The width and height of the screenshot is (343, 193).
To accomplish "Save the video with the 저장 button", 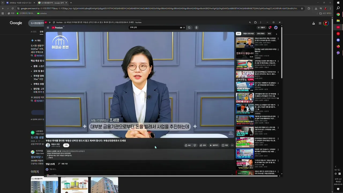I will pos(225,145).
